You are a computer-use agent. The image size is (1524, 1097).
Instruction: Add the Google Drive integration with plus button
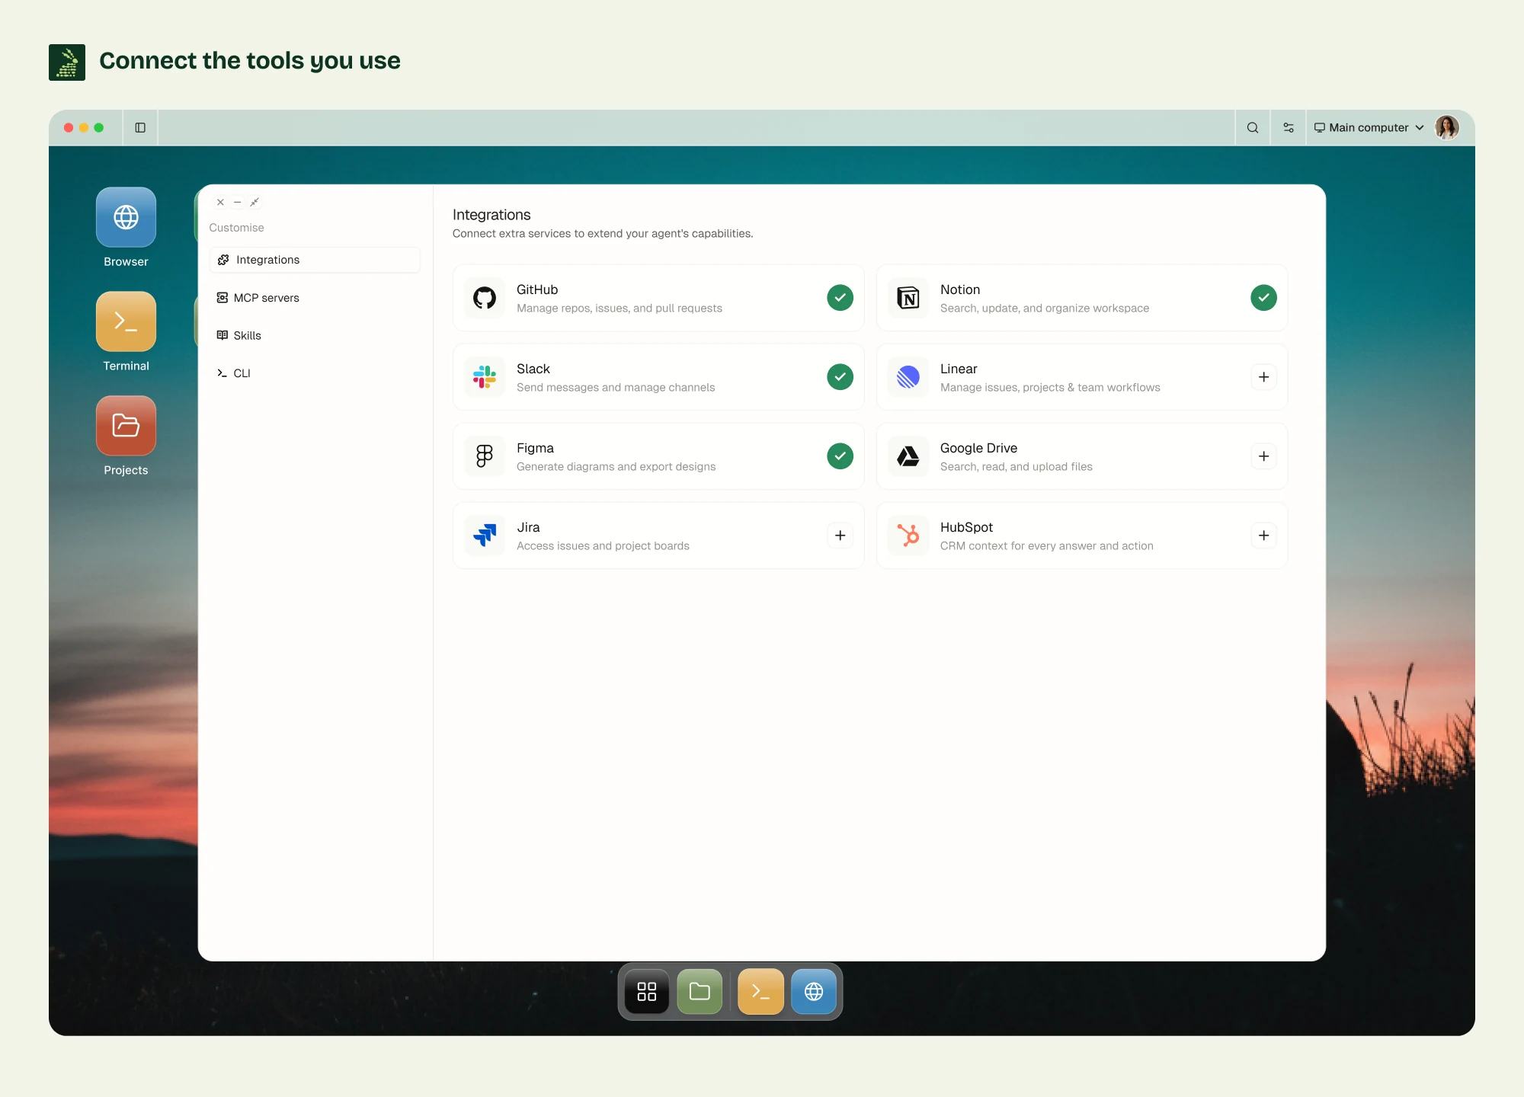click(x=1263, y=456)
